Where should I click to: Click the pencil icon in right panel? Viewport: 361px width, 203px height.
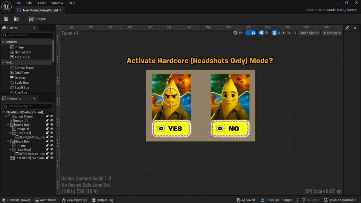(347, 28)
